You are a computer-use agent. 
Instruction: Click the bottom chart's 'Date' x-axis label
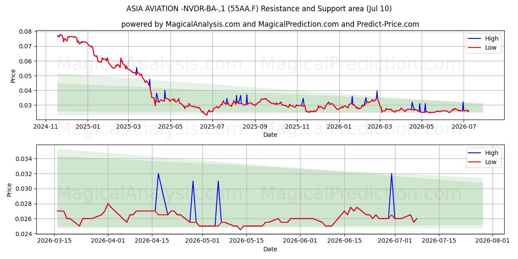click(x=270, y=249)
